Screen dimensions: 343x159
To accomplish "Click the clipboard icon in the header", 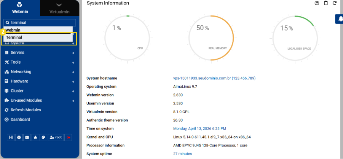I will 326,3.
